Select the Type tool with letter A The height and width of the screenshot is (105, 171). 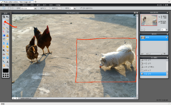7,62
